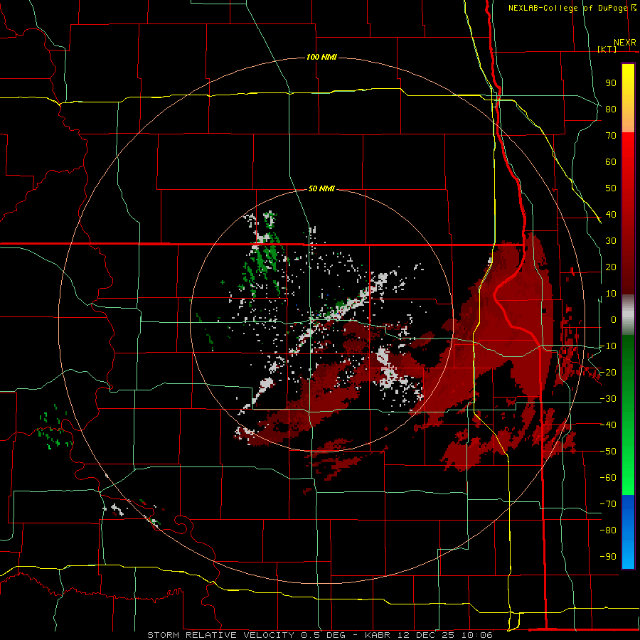
Task: Click the -90 value on the velocity scale
Action: click(x=608, y=557)
